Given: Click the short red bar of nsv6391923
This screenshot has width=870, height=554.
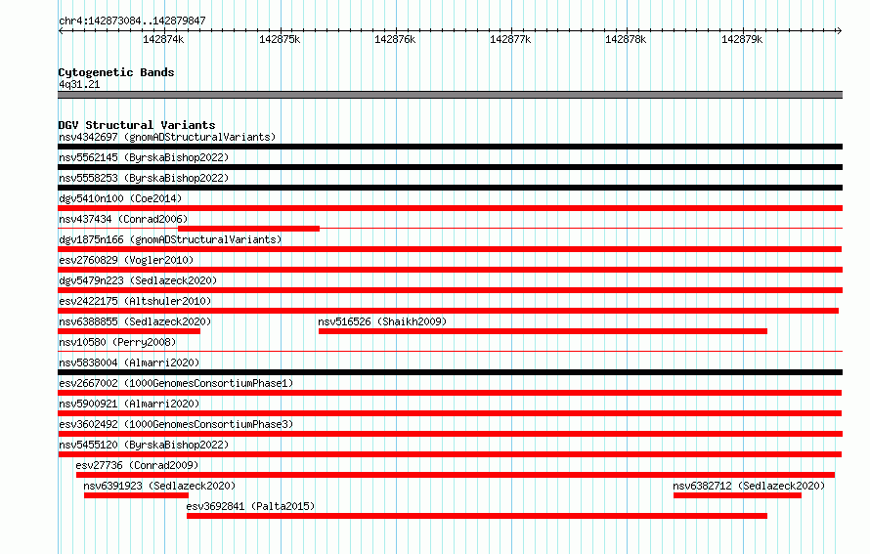Looking at the screenshot, I should [x=137, y=495].
